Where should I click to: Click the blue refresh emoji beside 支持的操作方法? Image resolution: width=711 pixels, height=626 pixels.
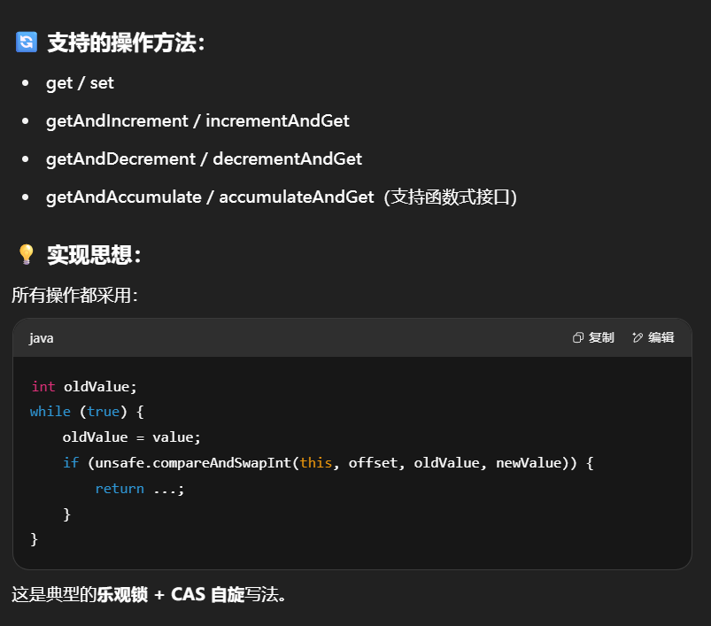click(x=27, y=43)
